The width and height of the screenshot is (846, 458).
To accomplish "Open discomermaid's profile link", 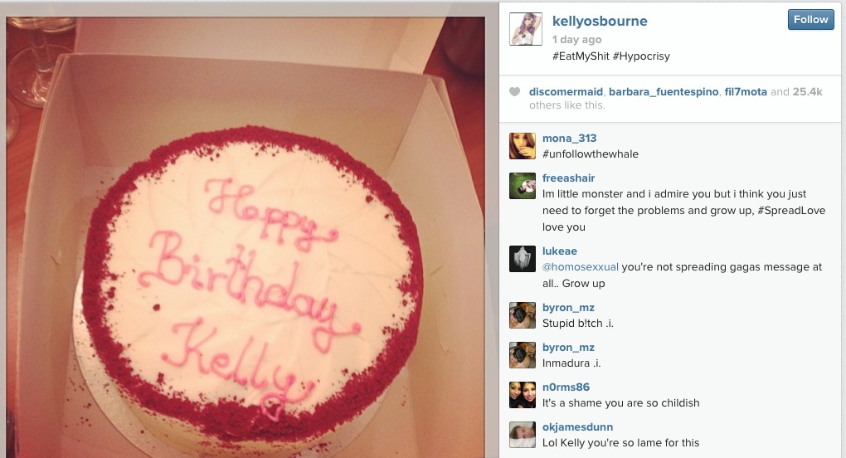I will (x=566, y=92).
